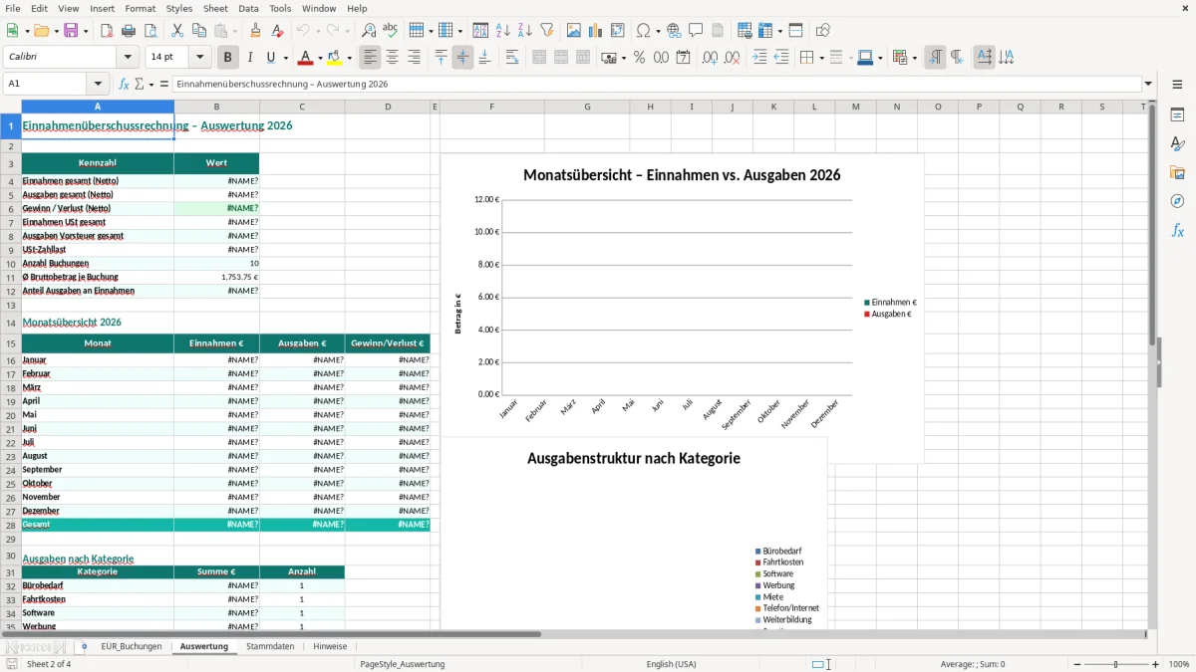Click the zoom out minus button
The height and width of the screenshot is (672, 1196).
coord(1075,664)
